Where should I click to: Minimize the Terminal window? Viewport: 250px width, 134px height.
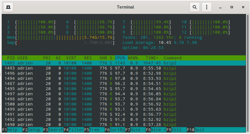[220, 7]
